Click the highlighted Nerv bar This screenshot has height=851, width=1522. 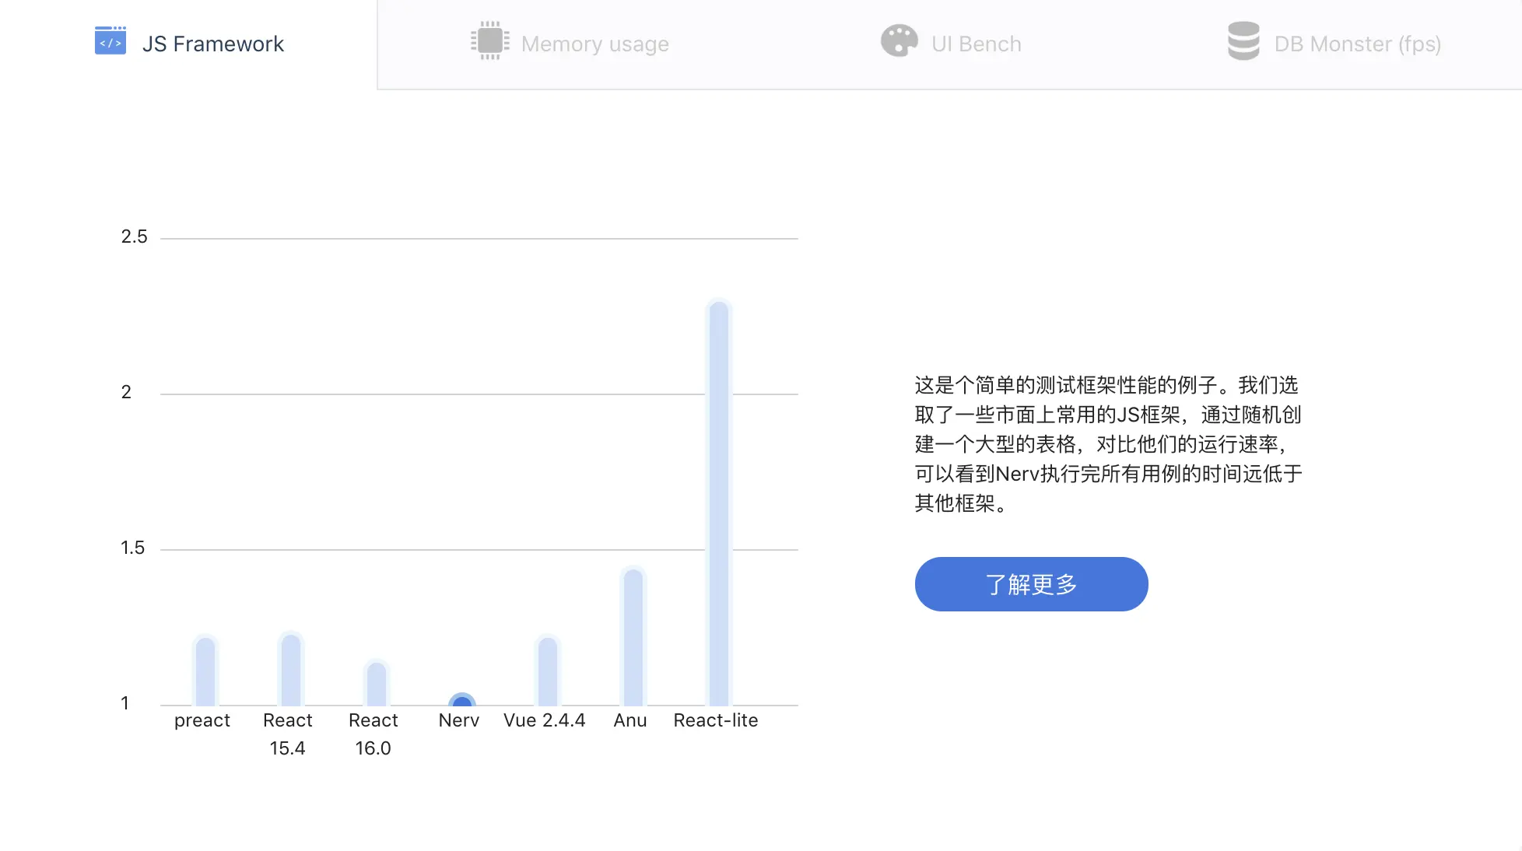[x=462, y=700]
